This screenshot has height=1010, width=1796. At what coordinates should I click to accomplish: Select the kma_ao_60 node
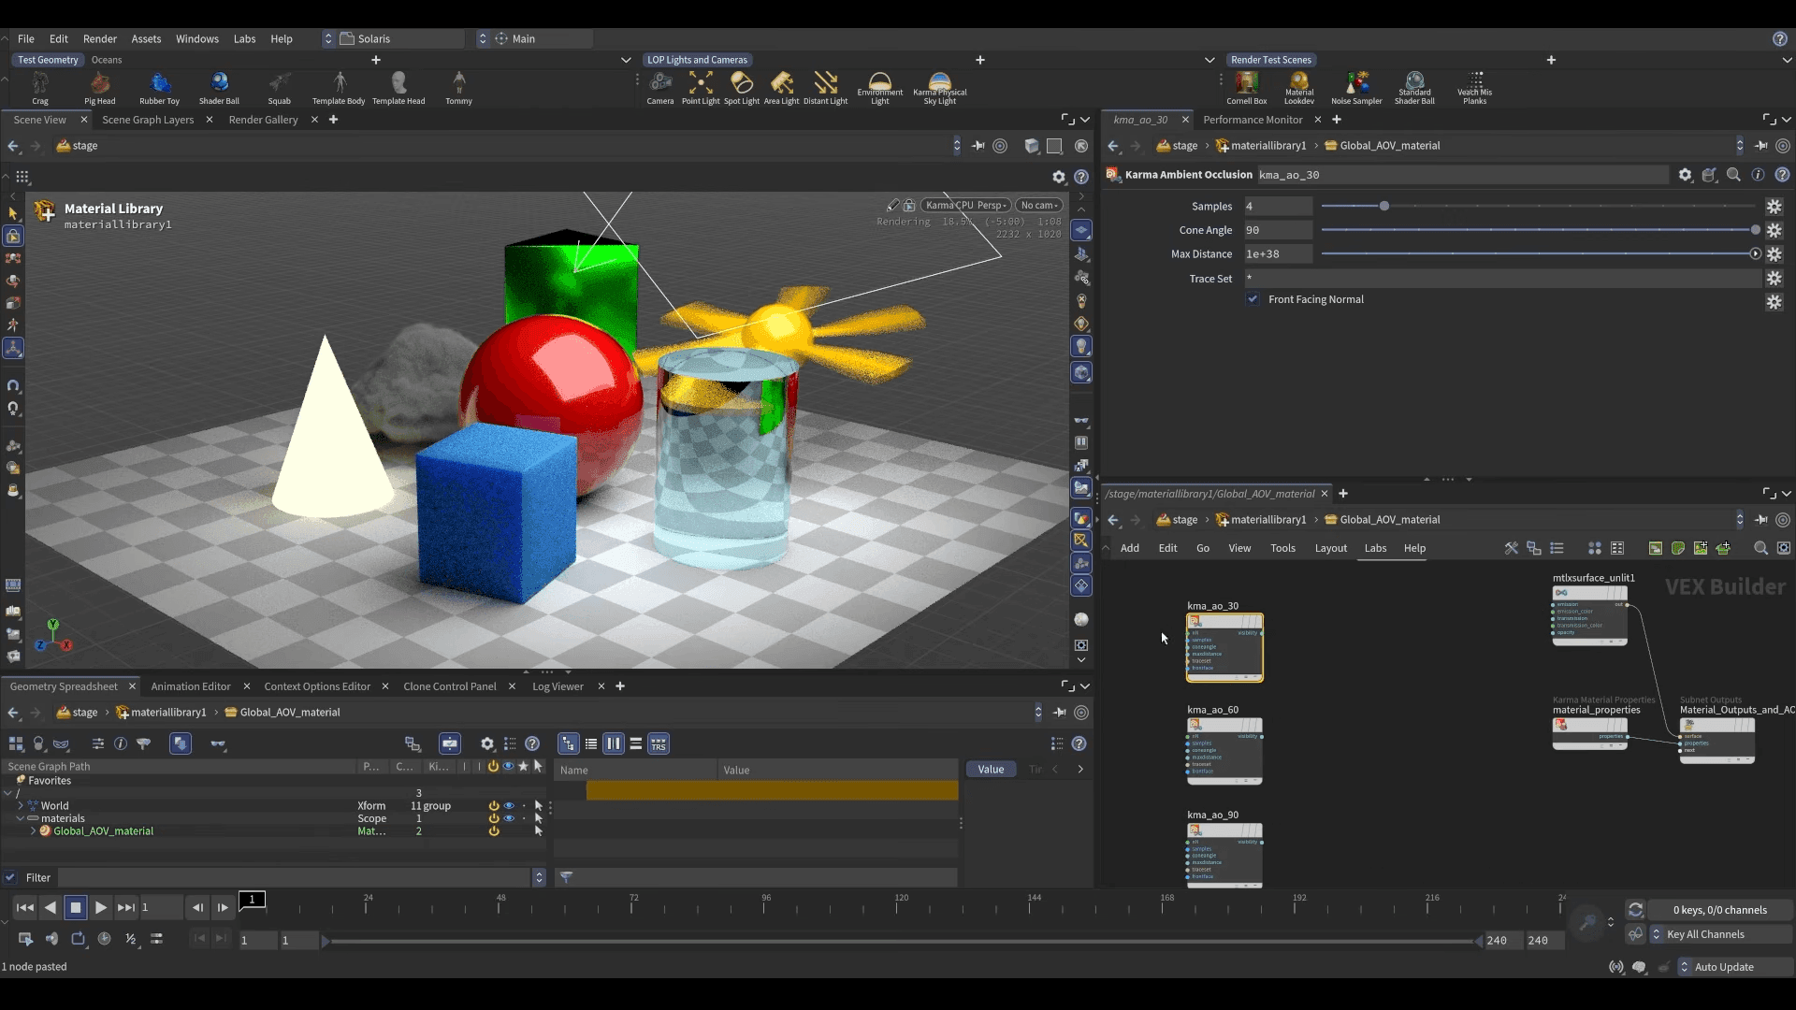(1224, 751)
